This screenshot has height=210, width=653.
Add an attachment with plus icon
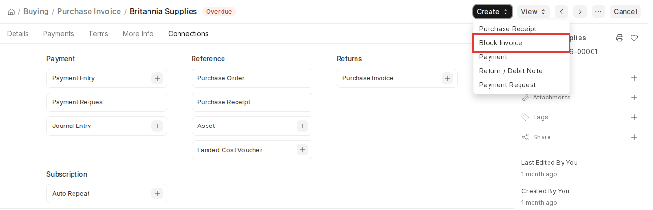point(634,98)
